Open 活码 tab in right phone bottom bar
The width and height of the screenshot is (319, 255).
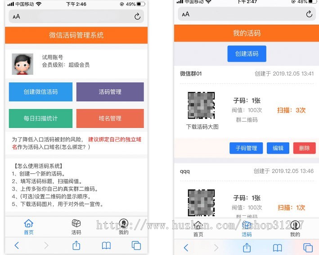[x=247, y=229]
